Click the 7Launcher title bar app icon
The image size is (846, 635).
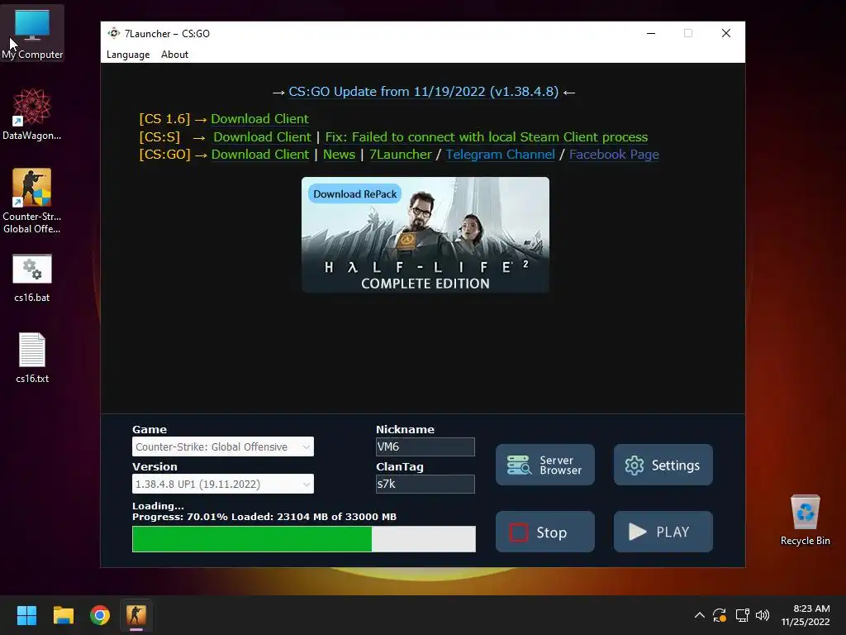pos(114,33)
